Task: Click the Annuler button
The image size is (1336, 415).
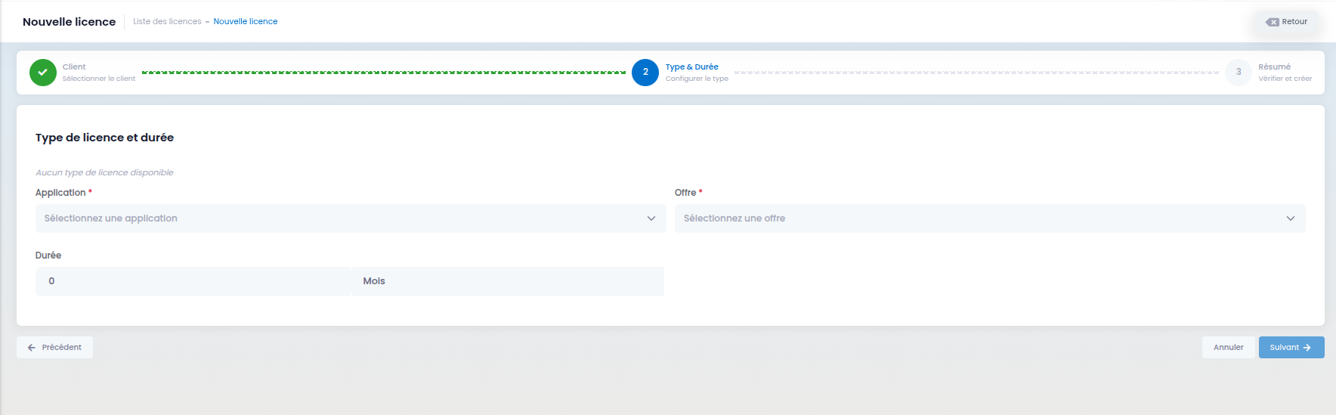Action: point(1229,348)
